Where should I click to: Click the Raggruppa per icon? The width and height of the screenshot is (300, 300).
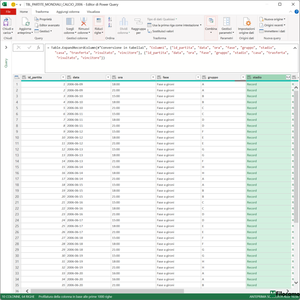point(138,21)
